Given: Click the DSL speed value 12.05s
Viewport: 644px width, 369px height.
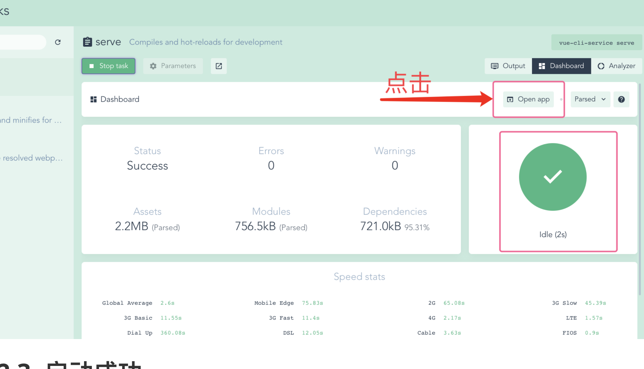Looking at the screenshot, I should coord(312,333).
